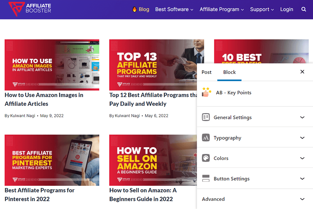Open the Amazon Images post thumbnail
The height and width of the screenshot is (209, 313).
pos(52,65)
